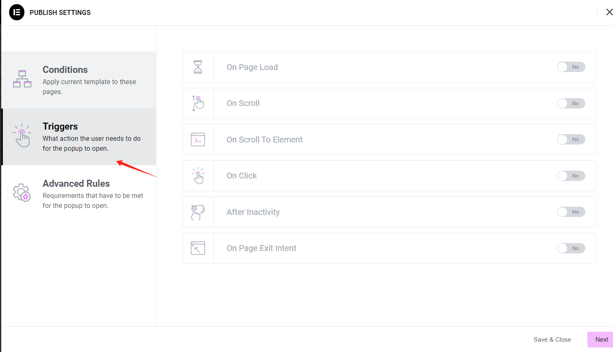The image size is (613, 352).
Task: Select the Triggers tab
Action: pyautogui.click(x=79, y=137)
